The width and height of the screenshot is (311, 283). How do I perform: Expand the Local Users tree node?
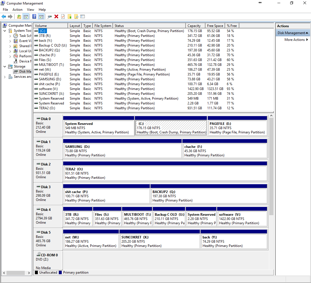tap(10, 51)
